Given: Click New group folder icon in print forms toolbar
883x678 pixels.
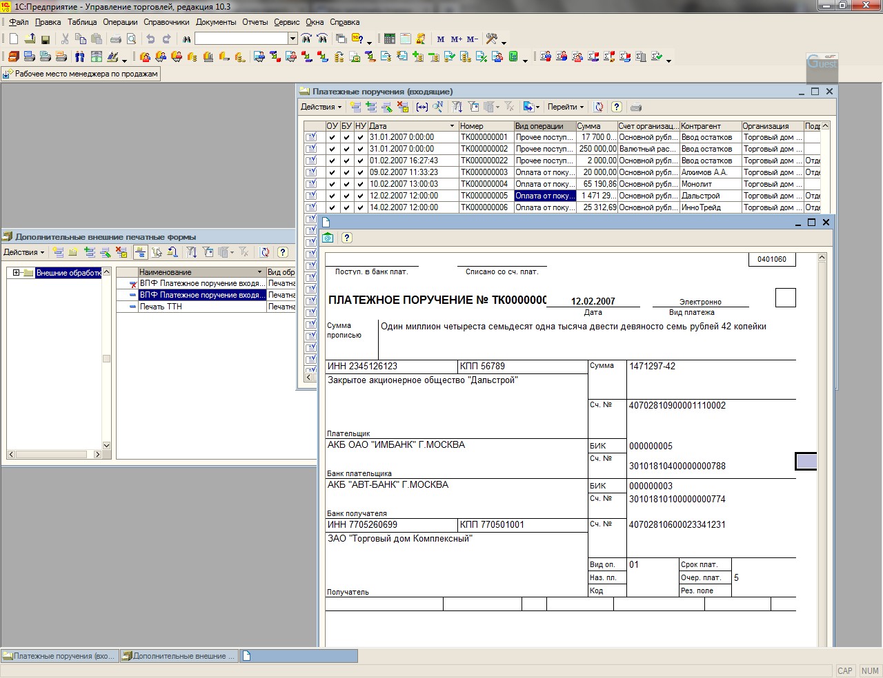Looking at the screenshot, I should 74,252.
